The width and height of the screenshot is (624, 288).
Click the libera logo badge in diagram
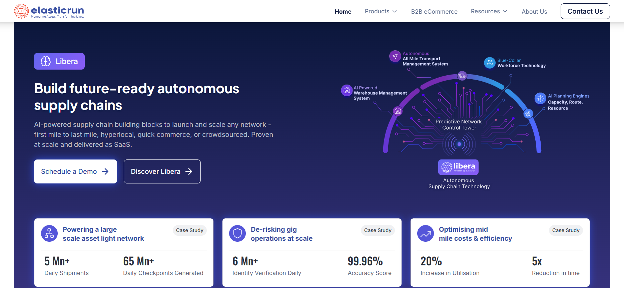(x=458, y=167)
